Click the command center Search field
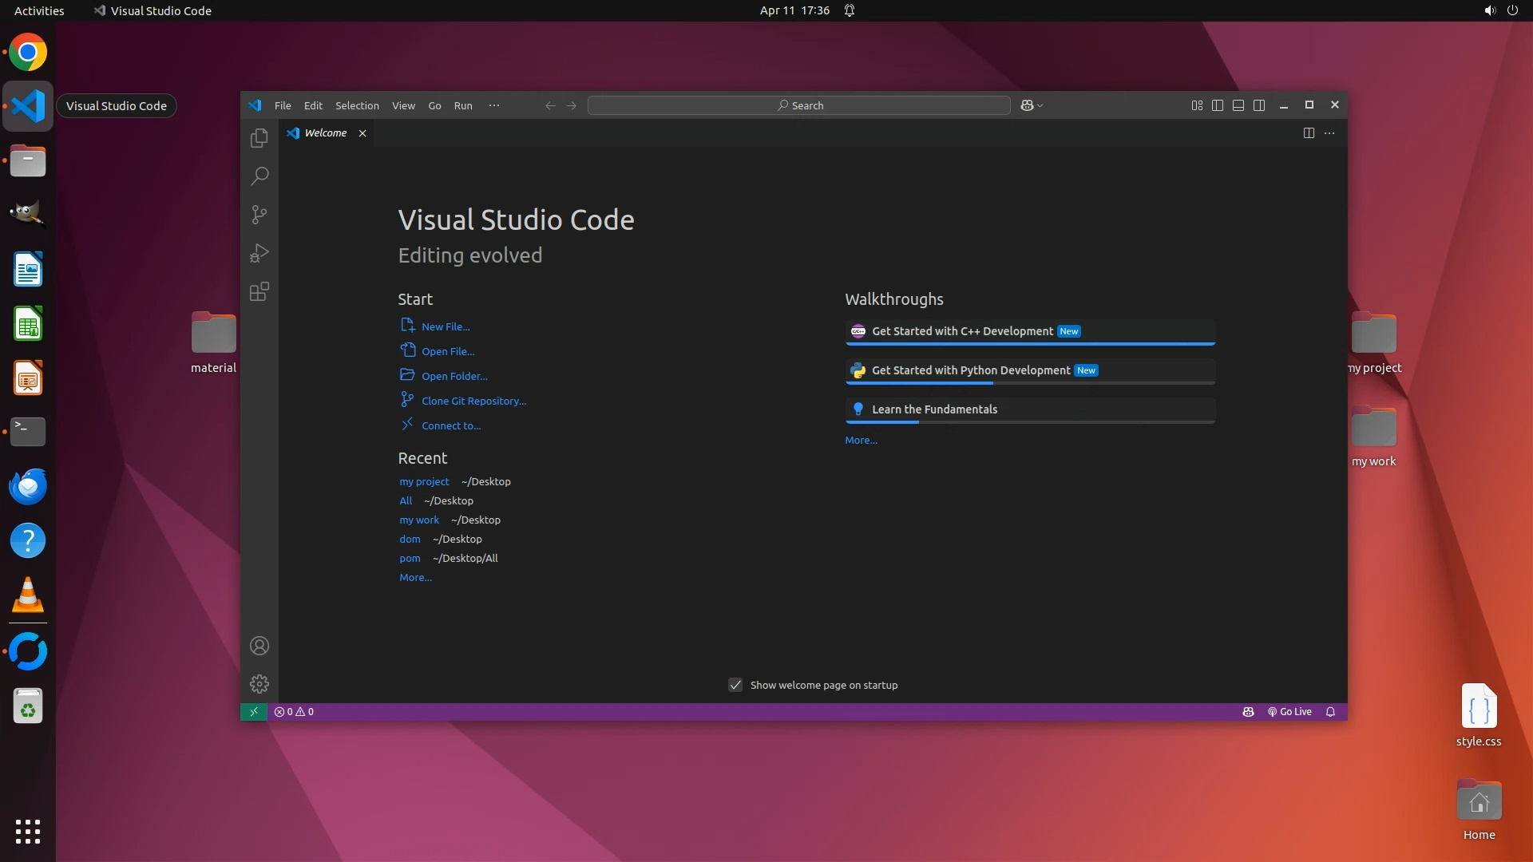 click(799, 105)
